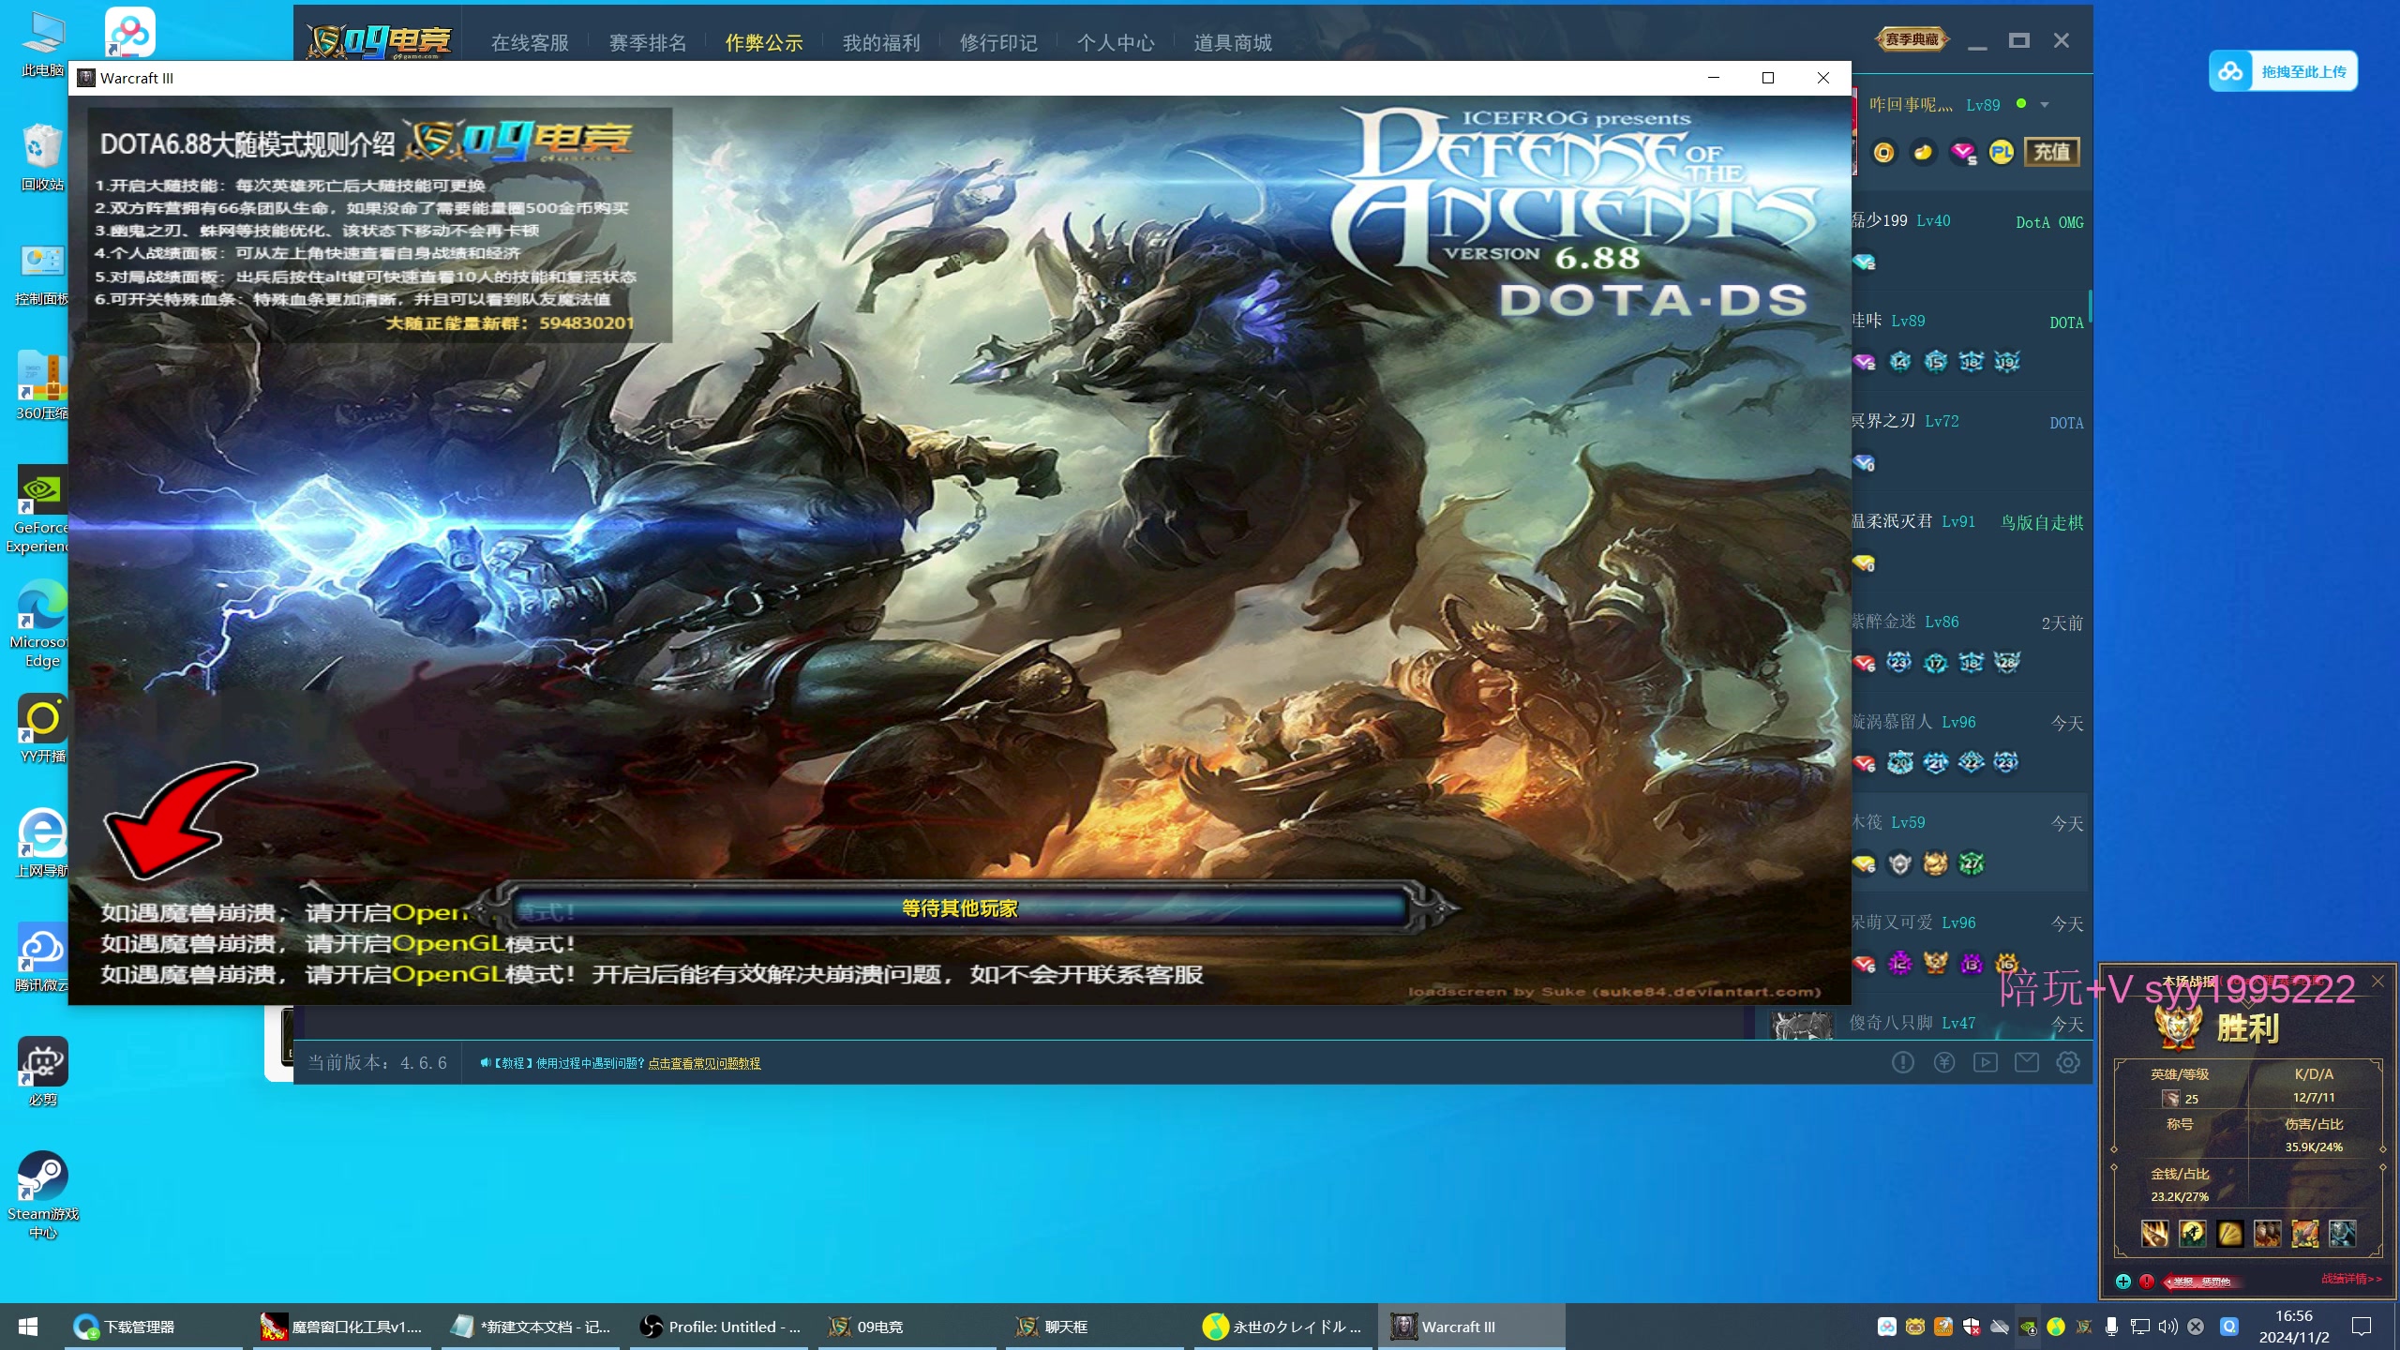Select friend 温柔泯灭君 Lv91

pos(1969,542)
